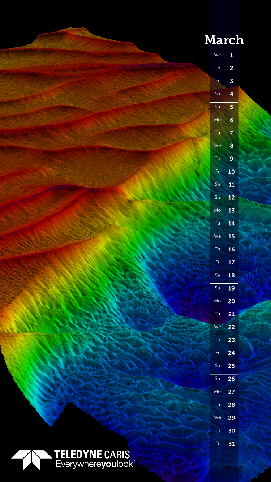This screenshot has width=271, height=482.
Task: Select date 5 in the calendar
Action: pos(232,107)
